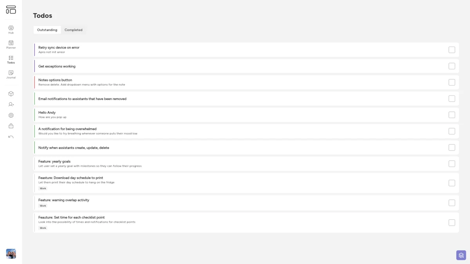
Task: Select the Outstanding tab
Action: coord(47,30)
